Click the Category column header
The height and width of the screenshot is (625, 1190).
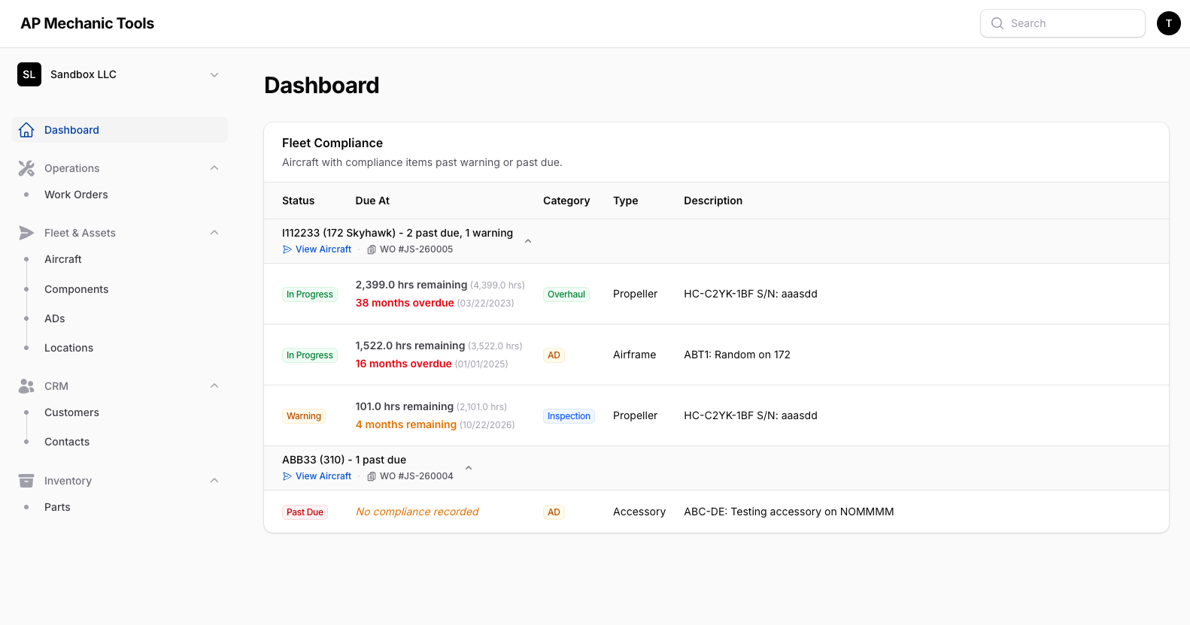[566, 201]
